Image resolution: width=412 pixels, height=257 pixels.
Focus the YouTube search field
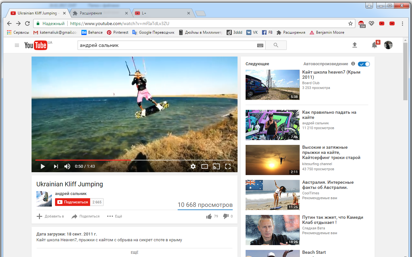167,45
